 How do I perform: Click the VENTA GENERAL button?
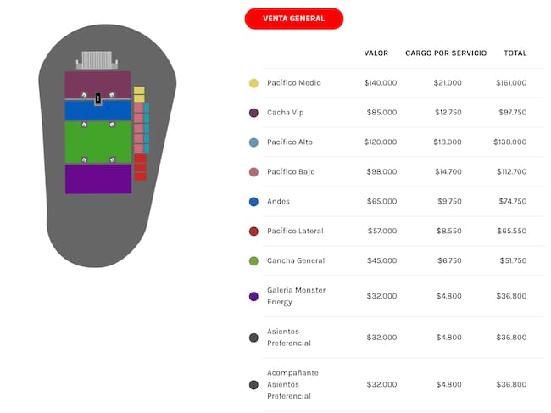[293, 19]
